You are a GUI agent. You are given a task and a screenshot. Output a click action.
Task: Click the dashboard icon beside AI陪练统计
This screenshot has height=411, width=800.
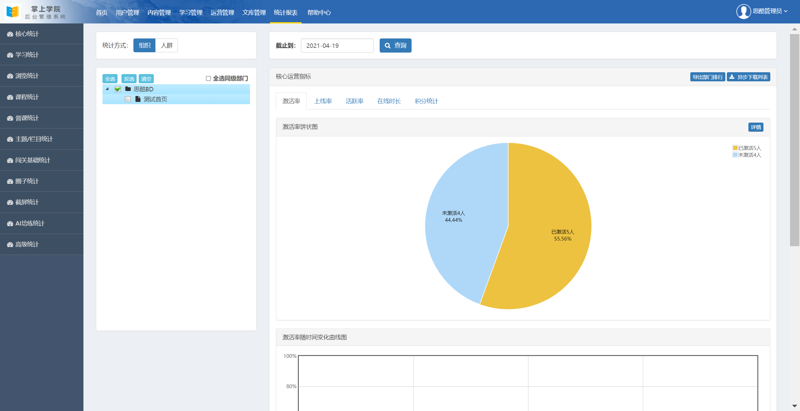pos(10,224)
